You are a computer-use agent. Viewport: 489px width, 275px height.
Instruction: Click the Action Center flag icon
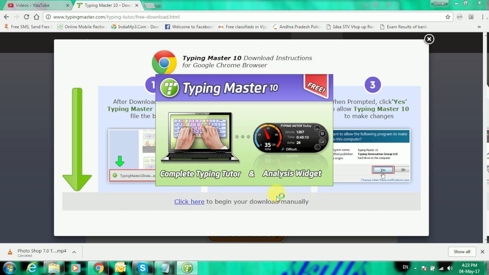(x=424, y=268)
